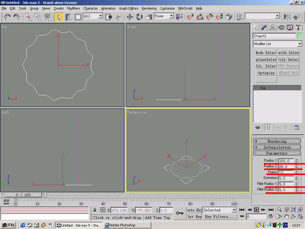Click the Star01 object name field

[x=274, y=36]
